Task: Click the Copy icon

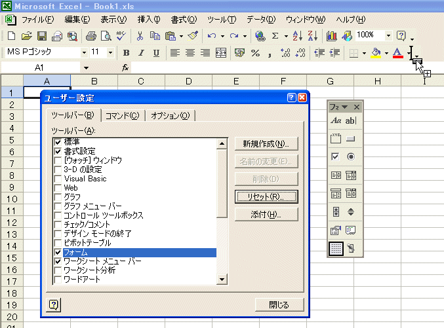Action: tap(155, 36)
